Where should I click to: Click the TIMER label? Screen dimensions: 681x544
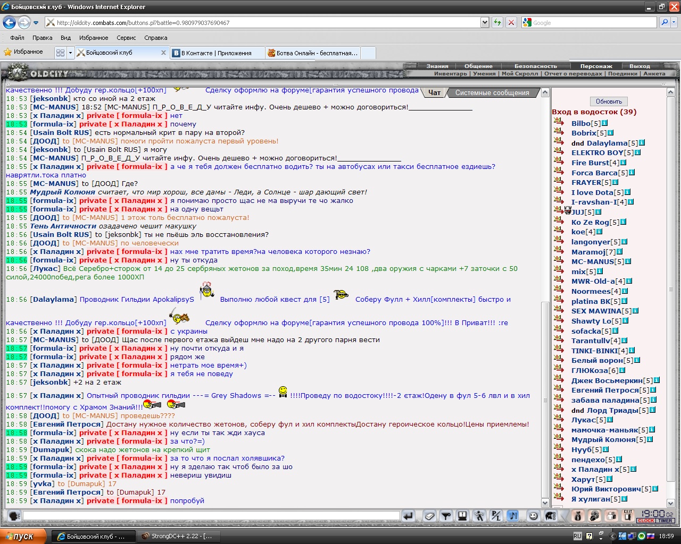[665, 521]
